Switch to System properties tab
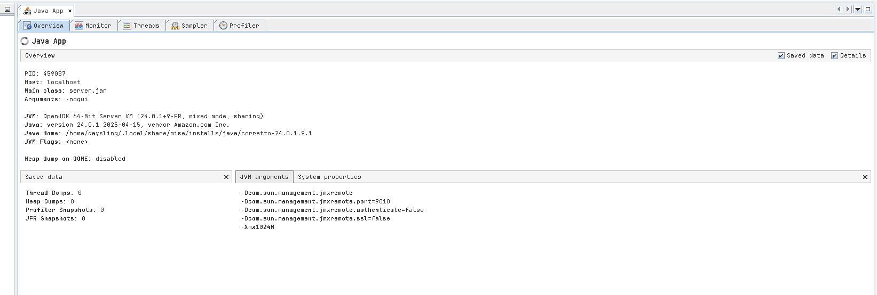Image resolution: width=877 pixels, height=295 pixels. [x=329, y=177]
